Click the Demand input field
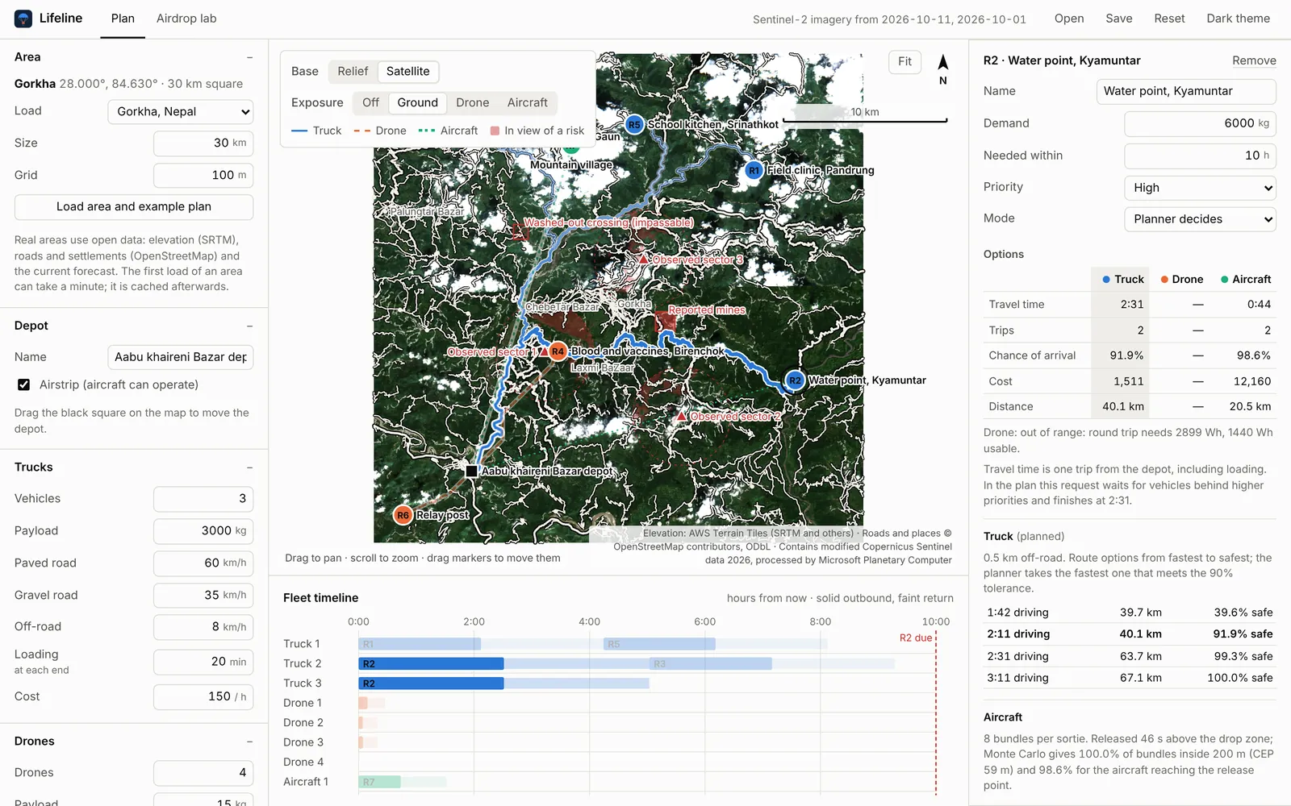 [x=1200, y=123]
